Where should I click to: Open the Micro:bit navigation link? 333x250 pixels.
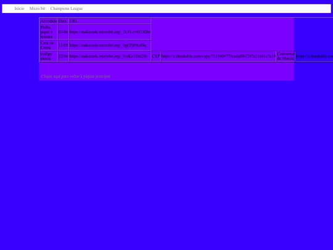click(38, 9)
